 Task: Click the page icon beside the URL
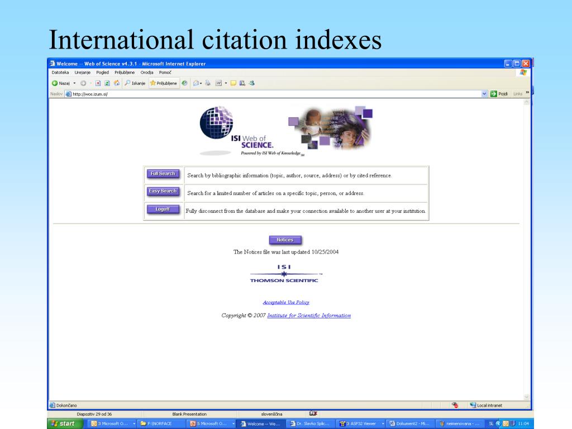[x=68, y=94]
